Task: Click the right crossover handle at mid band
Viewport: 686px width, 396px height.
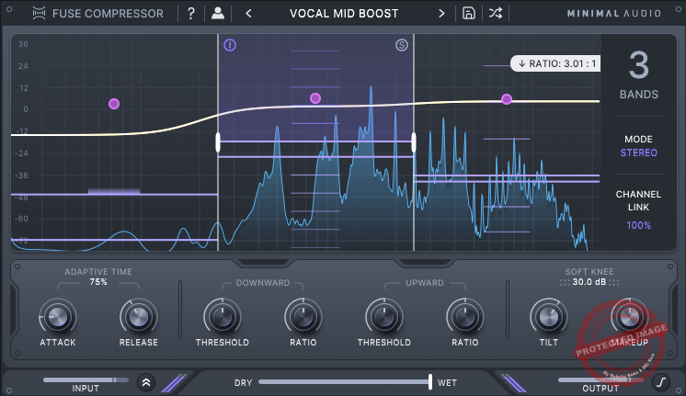Action: 414,143
